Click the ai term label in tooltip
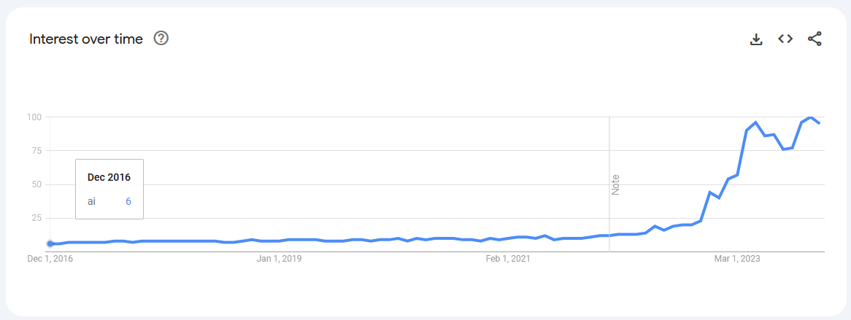This screenshot has width=851, height=320. [x=92, y=201]
